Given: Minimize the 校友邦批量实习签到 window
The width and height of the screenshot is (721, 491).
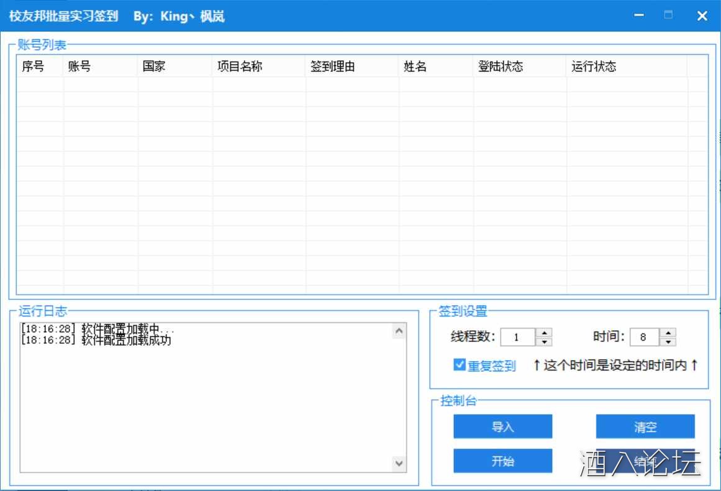Looking at the screenshot, I should click(638, 16).
